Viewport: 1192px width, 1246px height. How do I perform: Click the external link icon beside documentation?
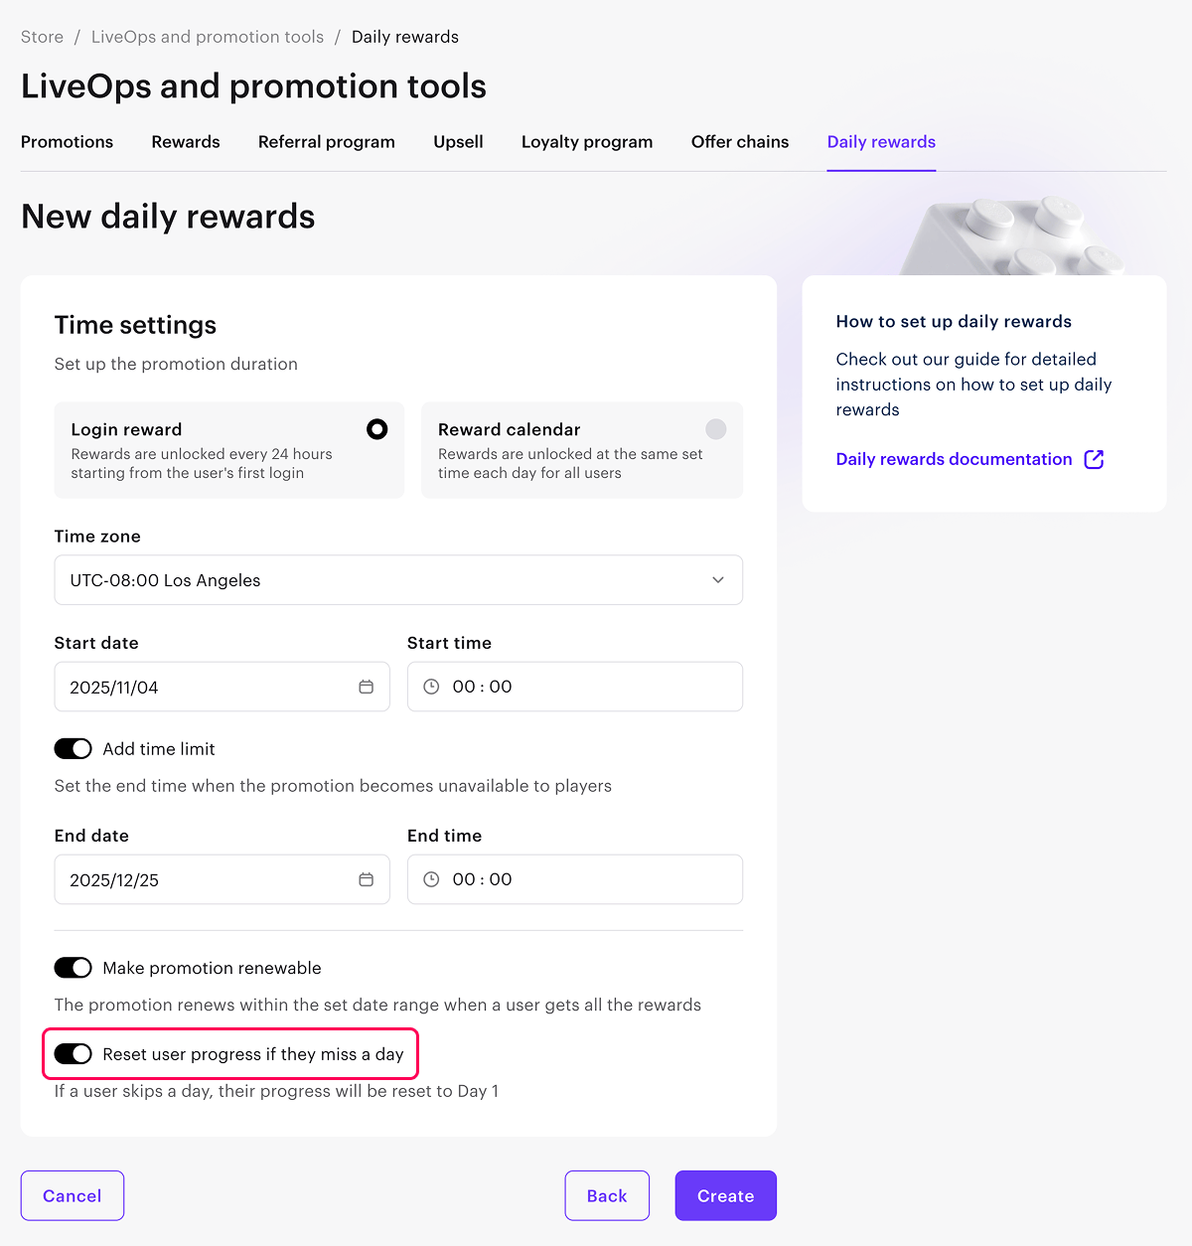[1094, 459]
